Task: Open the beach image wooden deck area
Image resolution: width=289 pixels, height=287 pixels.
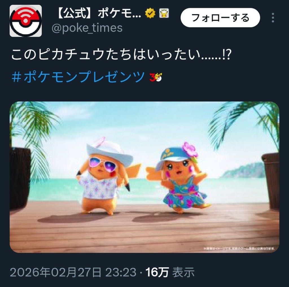Action: [144, 228]
